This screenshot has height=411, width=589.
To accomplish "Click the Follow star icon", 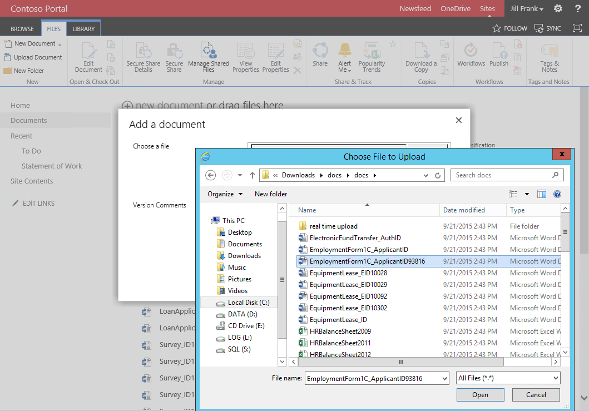I will point(497,28).
